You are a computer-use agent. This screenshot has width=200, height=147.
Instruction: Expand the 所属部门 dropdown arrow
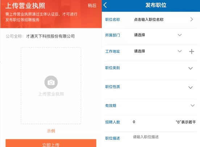pyautogui.click(x=180, y=35)
